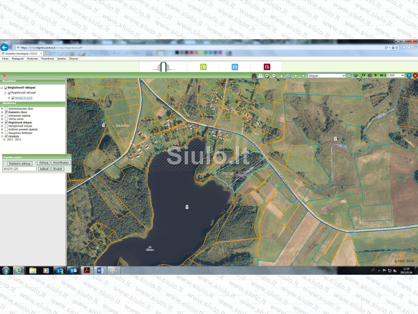Click the Koordinates search button
Screen dimensions: 418x314
(x=61, y=163)
